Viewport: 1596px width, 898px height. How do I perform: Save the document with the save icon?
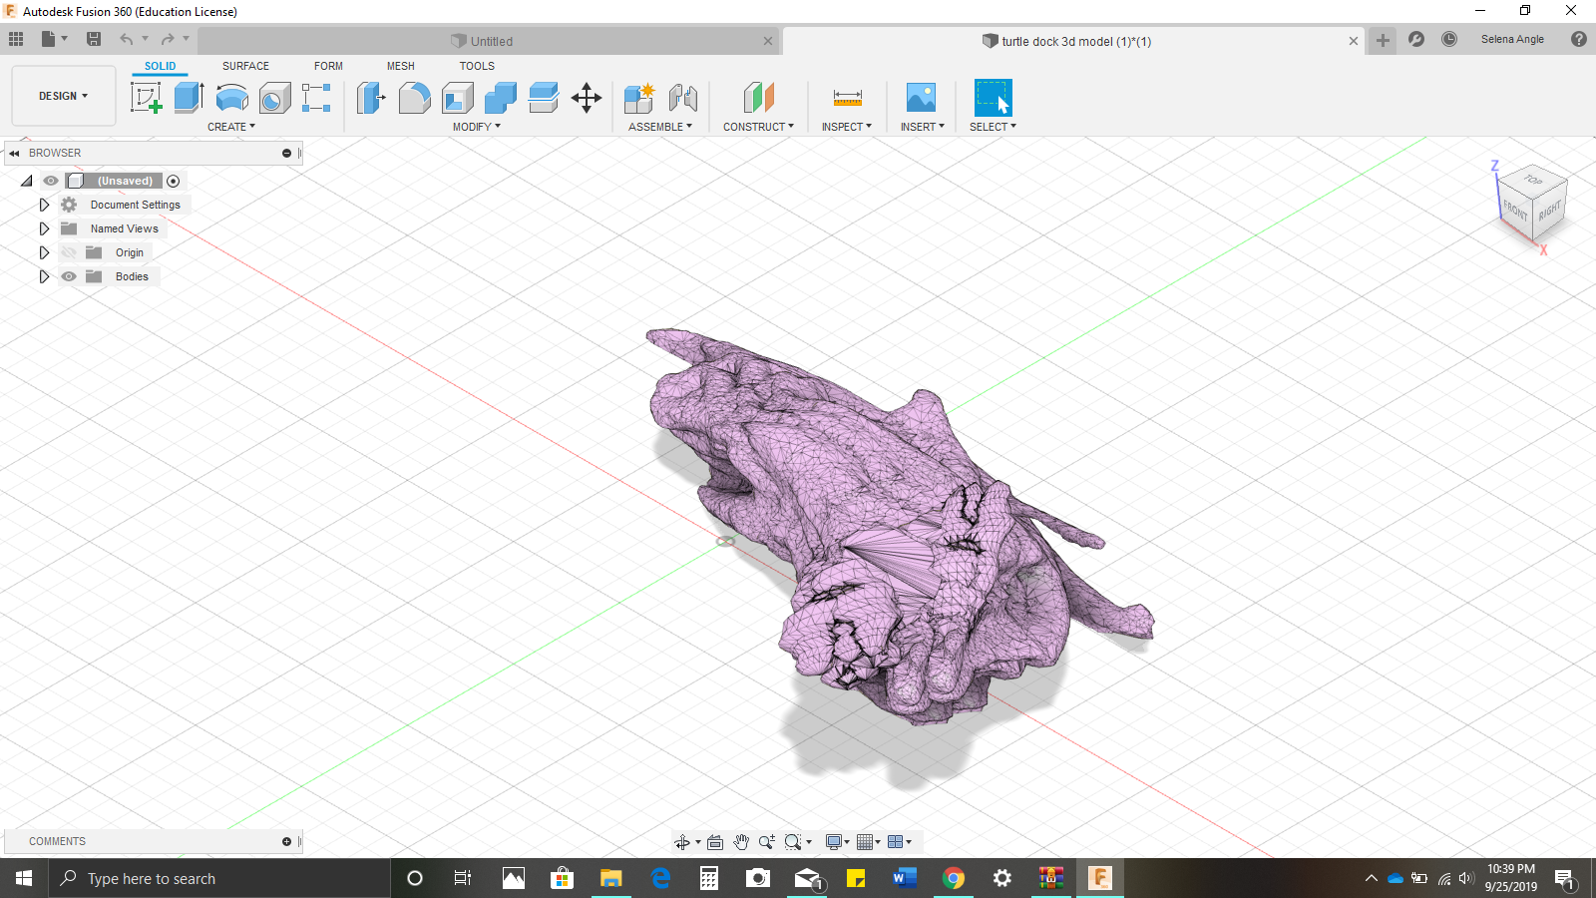94,39
